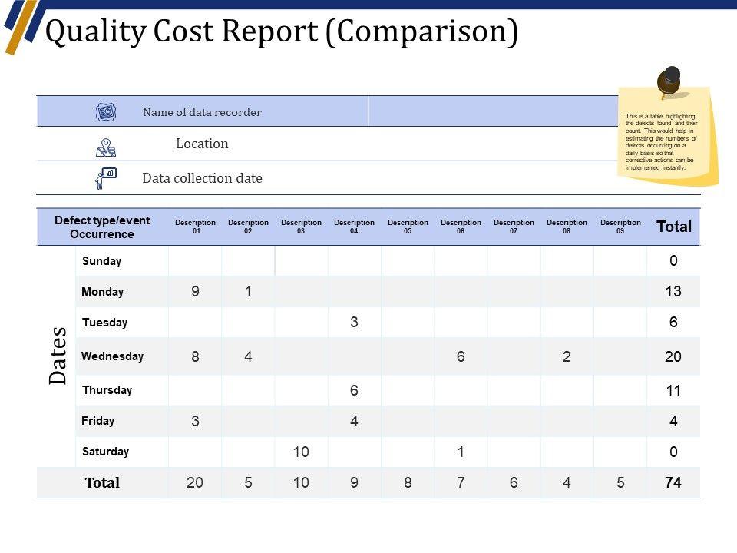Select the Description 05 column header
This screenshot has height=553, width=737.
(408, 227)
